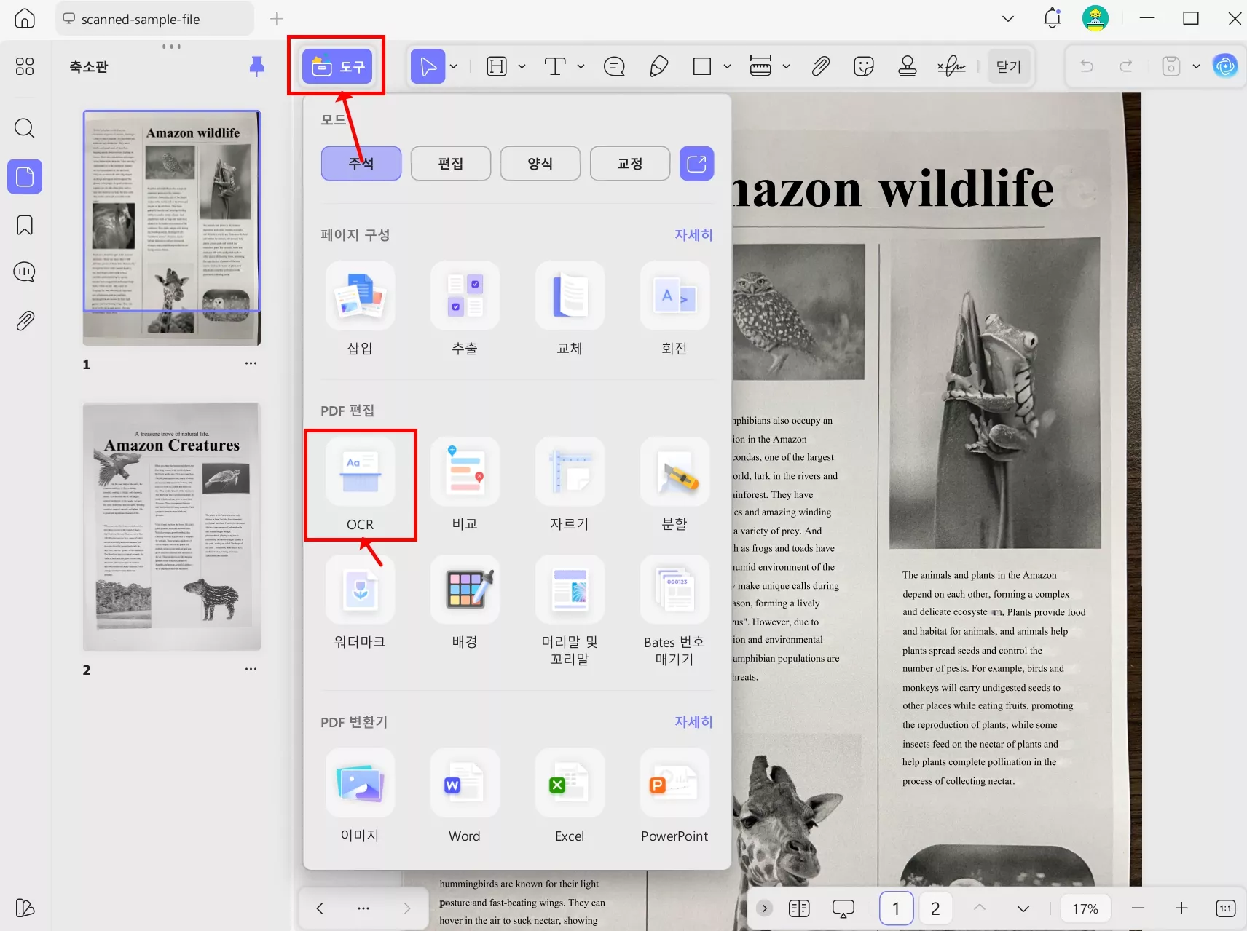Select the pencil drawing tool
The height and width of the screenshot is (931, 1247).
658,66
